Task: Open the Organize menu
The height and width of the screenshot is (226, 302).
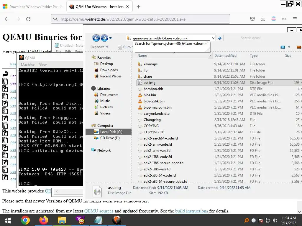Action: click(x=99, y=47)
